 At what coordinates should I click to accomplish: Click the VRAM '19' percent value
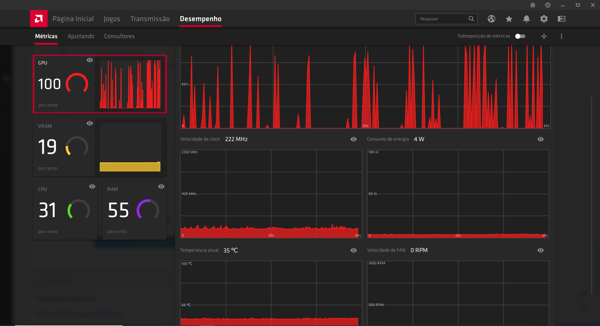click(x=48, y=147)
